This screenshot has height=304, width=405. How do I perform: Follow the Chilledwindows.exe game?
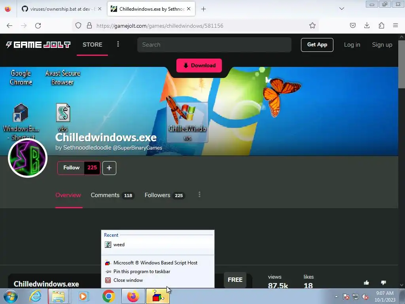pos(71,168)
